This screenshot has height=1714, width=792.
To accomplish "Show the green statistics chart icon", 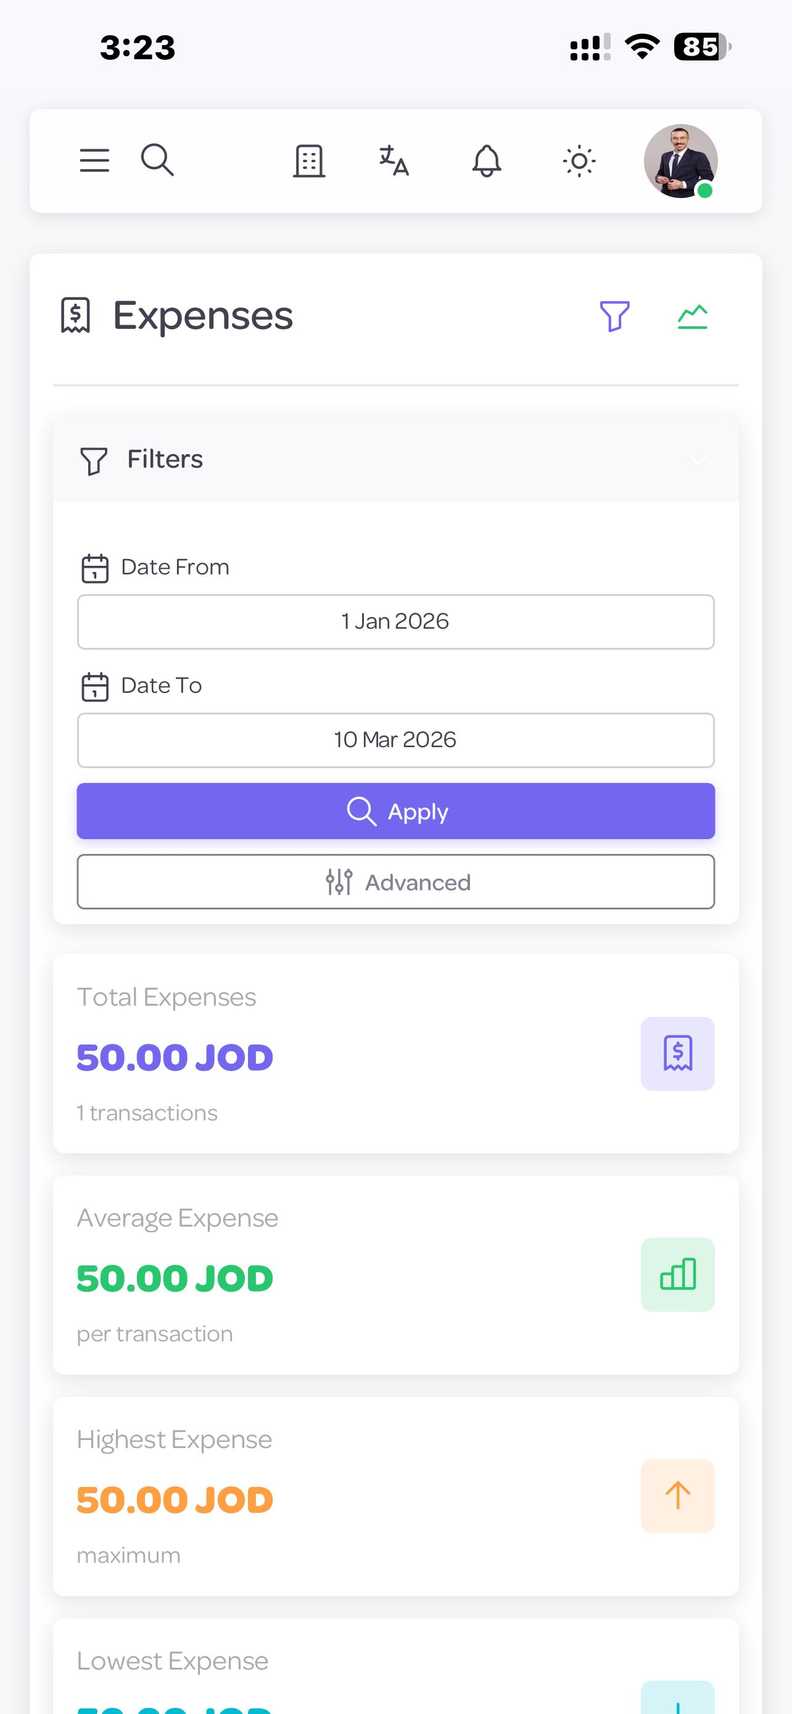I will pyautogui.click(x=692, y=316).
